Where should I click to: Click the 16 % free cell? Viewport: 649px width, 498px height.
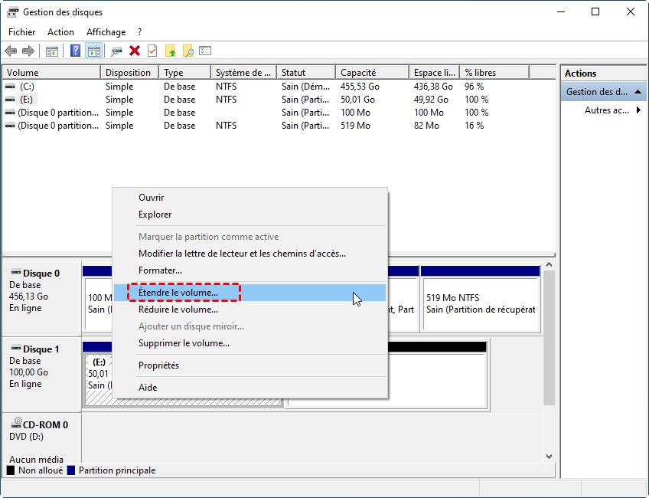tap(474, 126)
